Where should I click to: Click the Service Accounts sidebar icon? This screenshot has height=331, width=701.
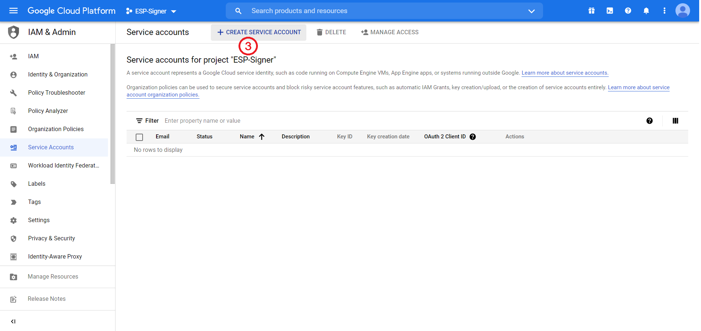tap(13, 147)
